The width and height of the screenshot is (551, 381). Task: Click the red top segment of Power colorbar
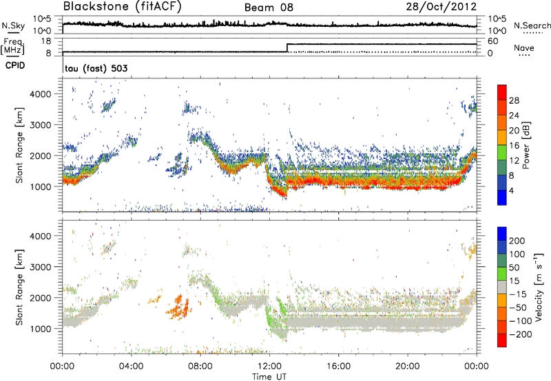[502, 93]
